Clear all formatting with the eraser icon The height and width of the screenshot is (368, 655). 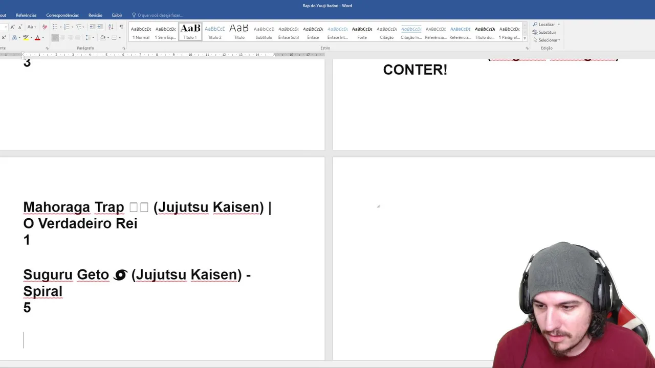[45, 27]
